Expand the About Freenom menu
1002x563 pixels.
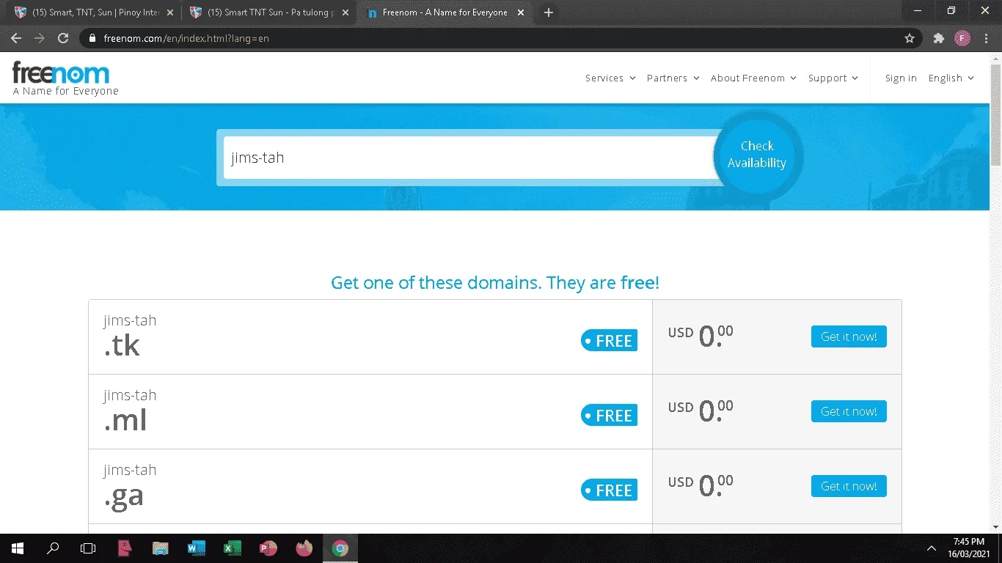[753, 78]
